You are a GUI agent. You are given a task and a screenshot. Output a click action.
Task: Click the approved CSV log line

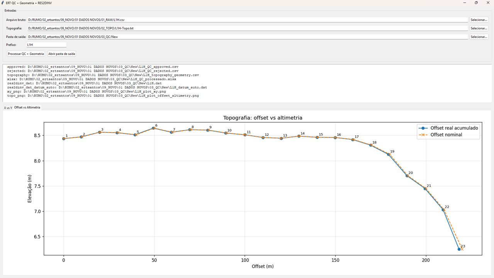click(93, 67)
